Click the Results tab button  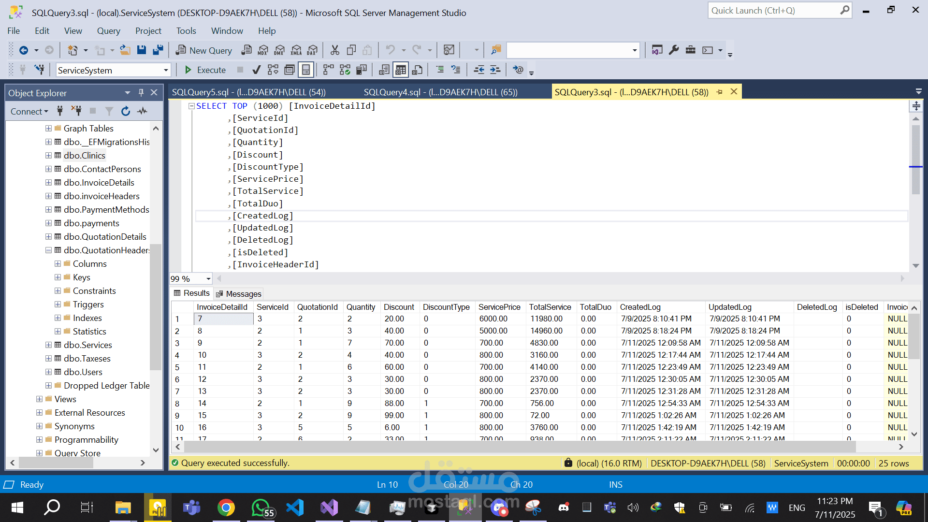(192, 293)
